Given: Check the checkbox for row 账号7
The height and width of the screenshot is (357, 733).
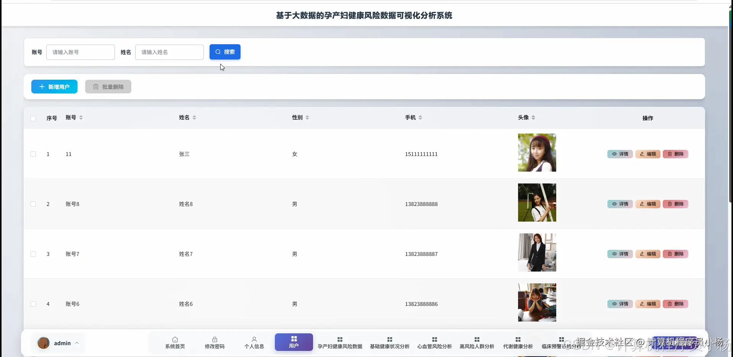Looking at the screenshot, I should pos(33,254).
